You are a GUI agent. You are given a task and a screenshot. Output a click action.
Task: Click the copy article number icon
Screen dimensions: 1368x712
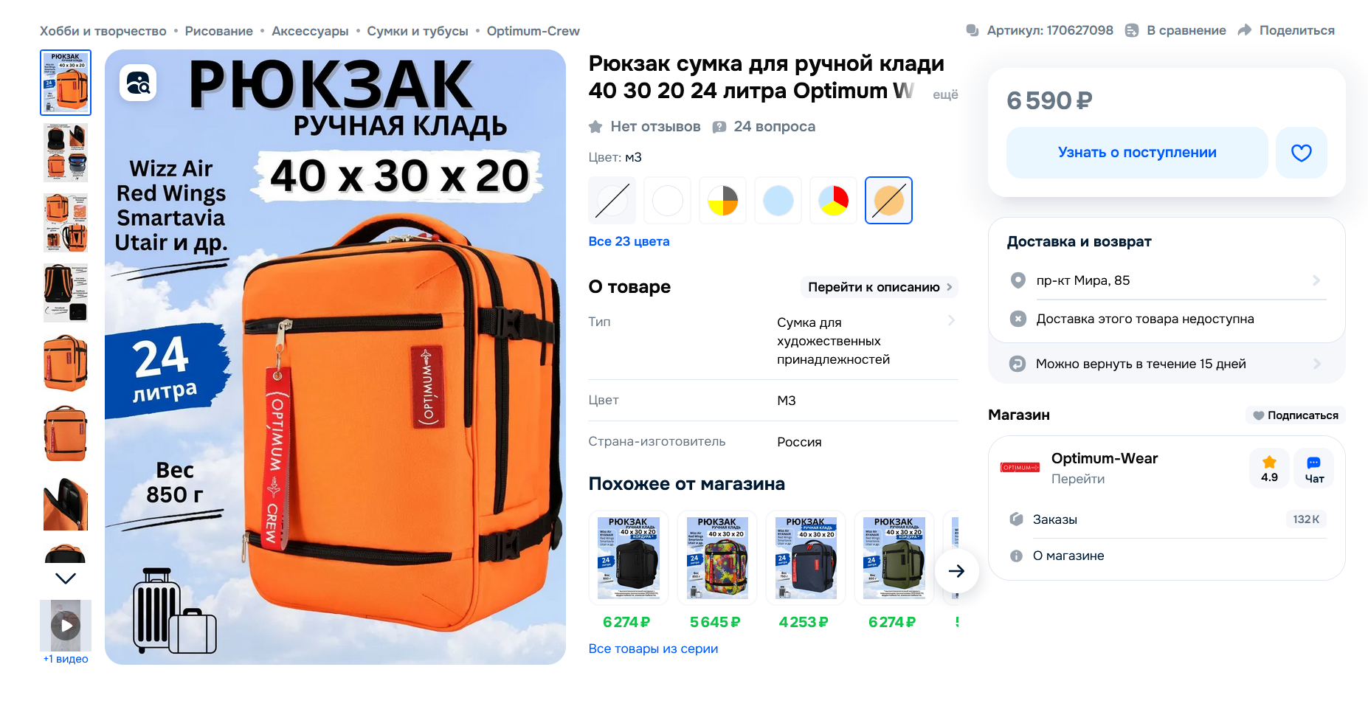[973, 30]
